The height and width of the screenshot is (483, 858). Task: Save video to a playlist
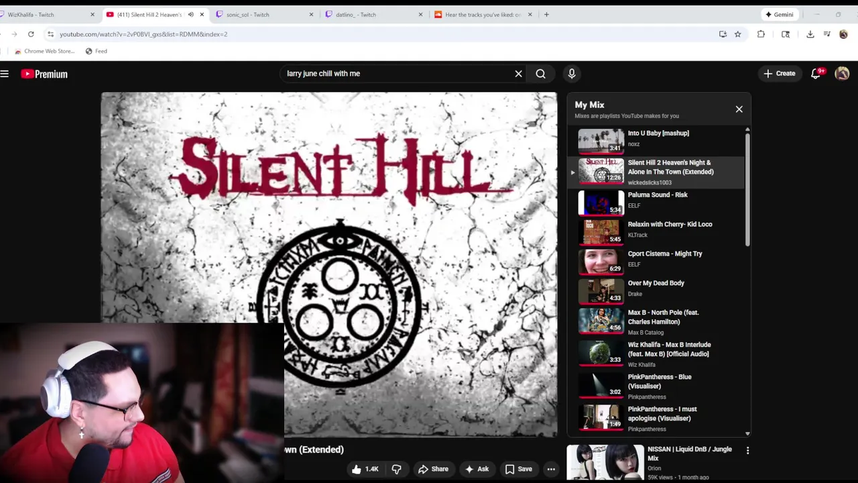(518, 469)
